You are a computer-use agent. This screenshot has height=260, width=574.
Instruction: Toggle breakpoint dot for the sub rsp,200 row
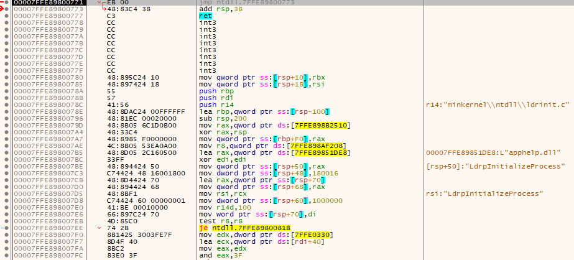6,119
